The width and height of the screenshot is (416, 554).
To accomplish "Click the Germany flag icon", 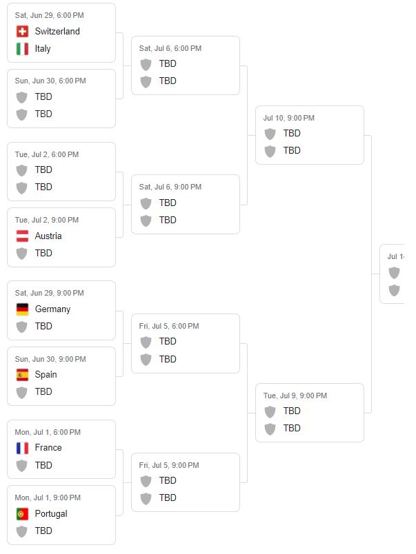I will [22, 309].
